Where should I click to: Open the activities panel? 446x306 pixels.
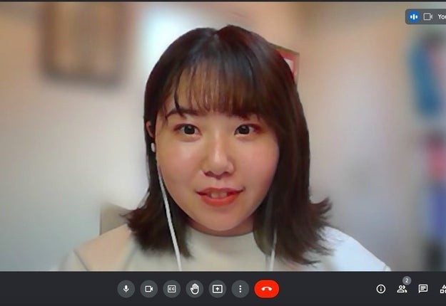tap(443, 289)
